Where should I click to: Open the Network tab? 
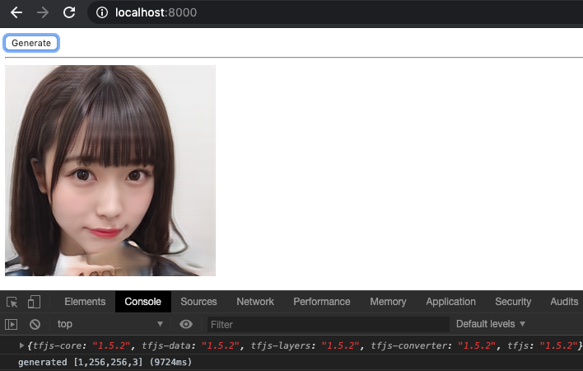tap(255, 302)
